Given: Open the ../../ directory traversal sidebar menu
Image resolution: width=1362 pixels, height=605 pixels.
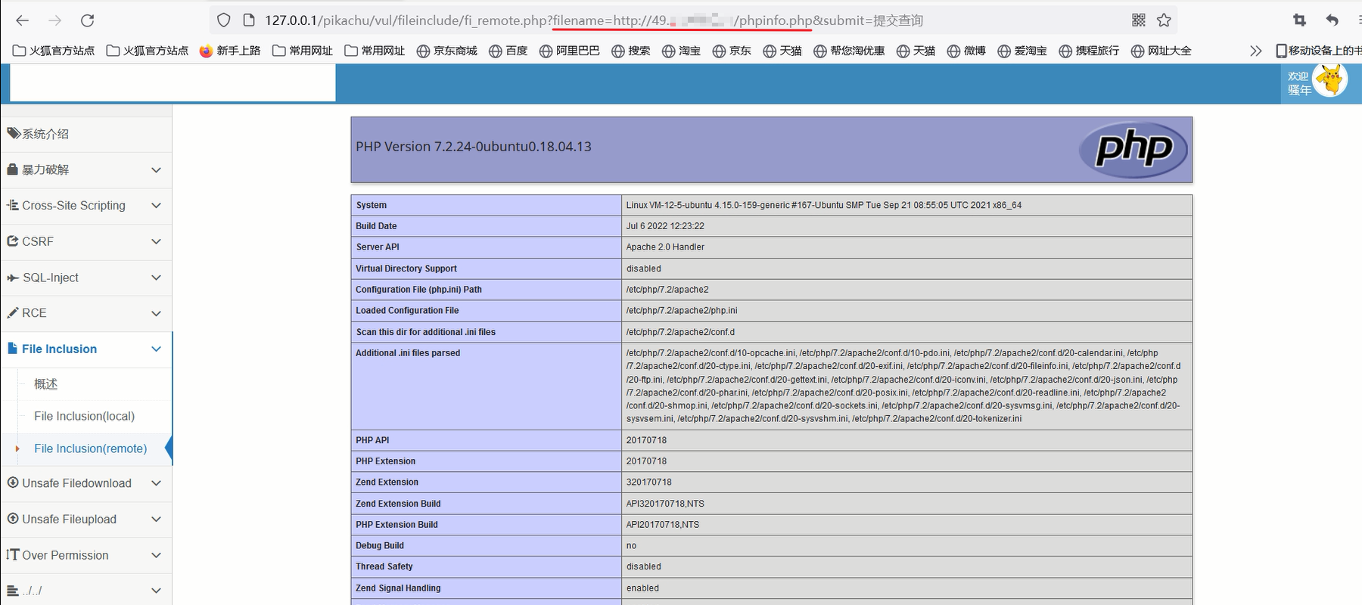Looking at the screenshot, I should pyautogui.click(x=86, y=591).
